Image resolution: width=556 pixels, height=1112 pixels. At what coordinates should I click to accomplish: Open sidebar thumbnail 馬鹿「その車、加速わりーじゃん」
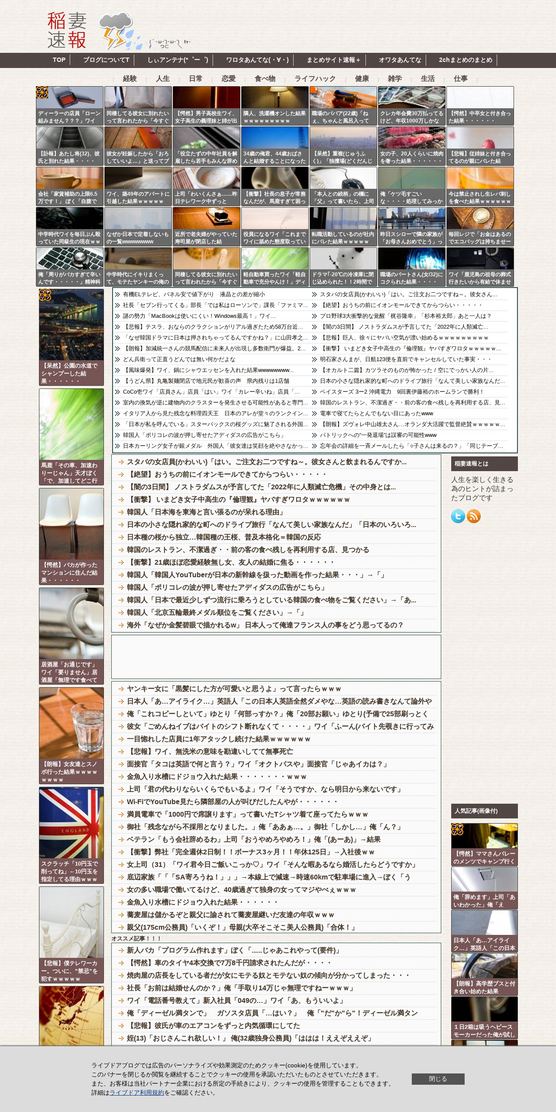tap(71, 436)
